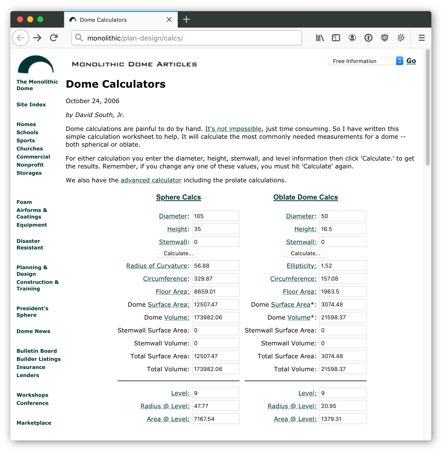Viewport: 442px width, 451px height.
Task: Go to Schools in sidebar navigation
Action: pyautogui.click(x=27, y=132)
